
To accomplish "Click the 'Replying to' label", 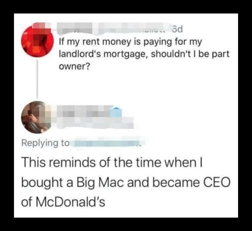I will click(x=45, y=143).
